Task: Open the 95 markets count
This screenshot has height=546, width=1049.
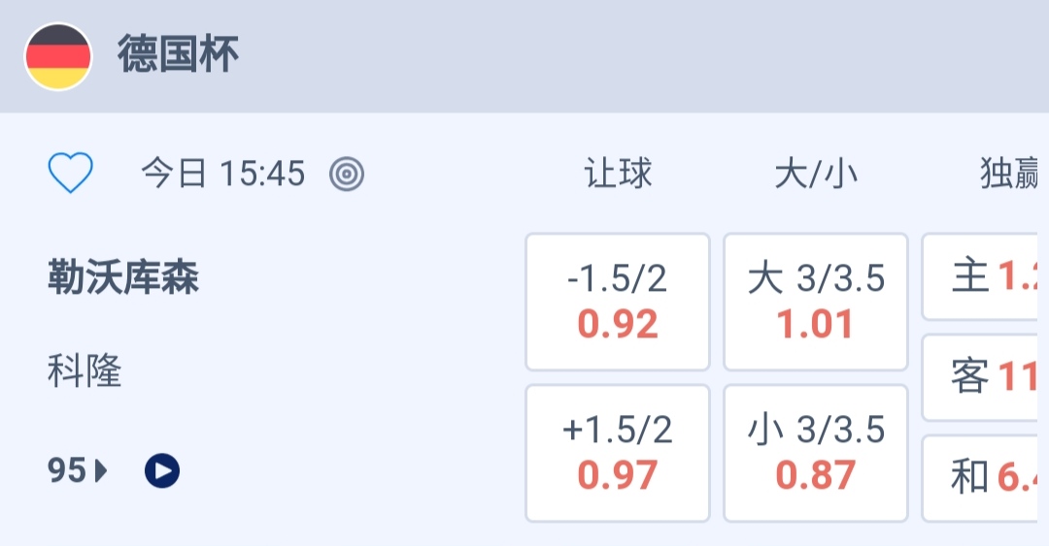Action: [67, 471]
